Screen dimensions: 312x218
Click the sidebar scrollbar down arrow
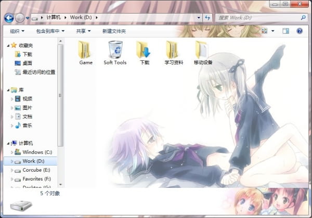pos(60,185)
